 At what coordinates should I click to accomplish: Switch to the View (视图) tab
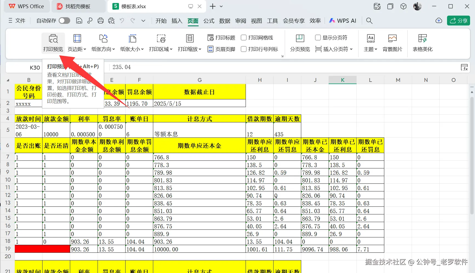click(x=257, y=21)
